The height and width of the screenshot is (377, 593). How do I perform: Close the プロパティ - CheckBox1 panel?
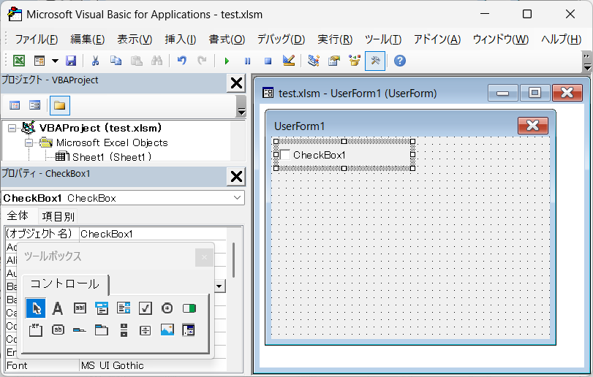tap(236, 176)
